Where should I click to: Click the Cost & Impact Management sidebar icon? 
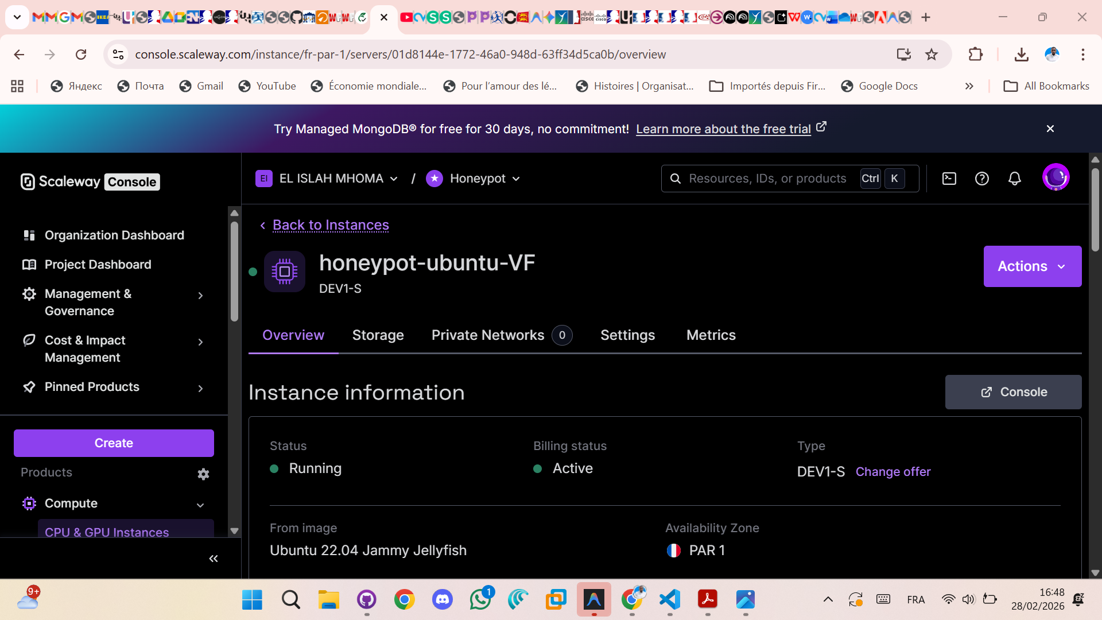(x=29, y=340)
